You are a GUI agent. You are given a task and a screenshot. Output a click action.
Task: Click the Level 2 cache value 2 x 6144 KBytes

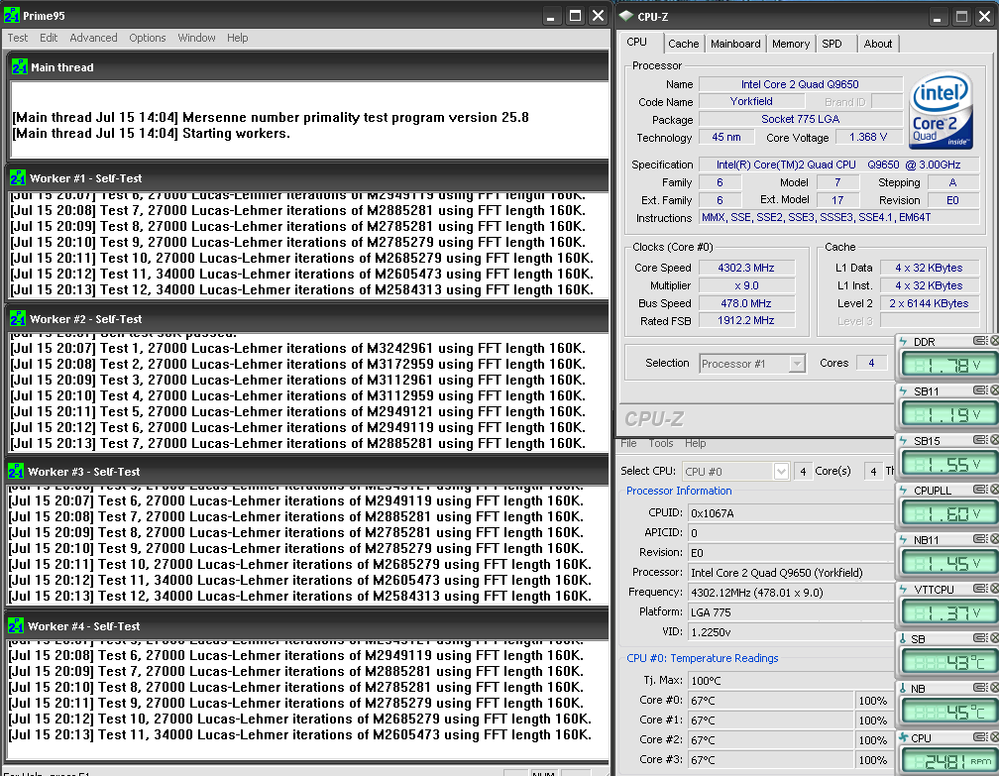coord(929,303)
